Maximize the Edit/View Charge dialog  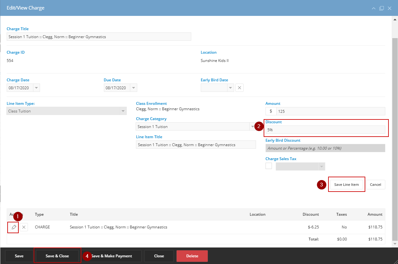click(381, 8)
